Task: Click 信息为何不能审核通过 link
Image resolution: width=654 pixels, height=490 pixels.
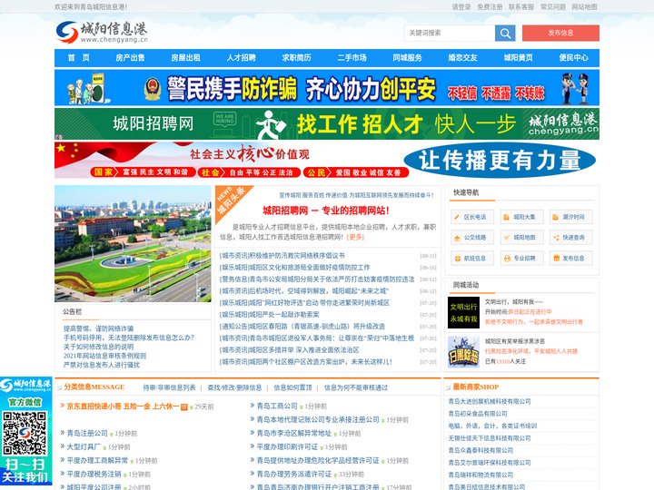Action: coord(356,387)
